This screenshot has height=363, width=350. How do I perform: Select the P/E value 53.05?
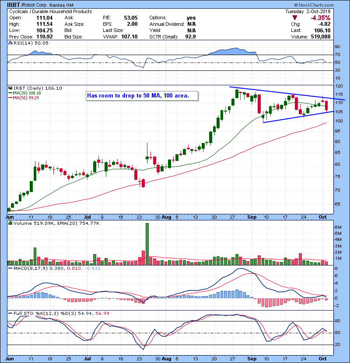(131, 18)
